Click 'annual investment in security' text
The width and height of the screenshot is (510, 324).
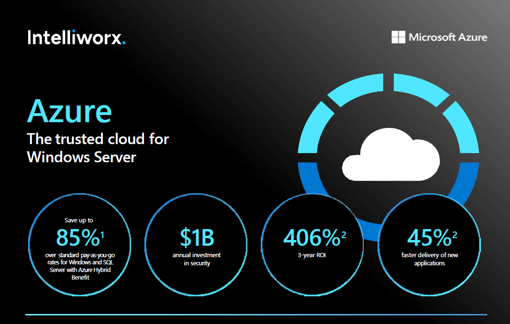[x=197, y=259]
